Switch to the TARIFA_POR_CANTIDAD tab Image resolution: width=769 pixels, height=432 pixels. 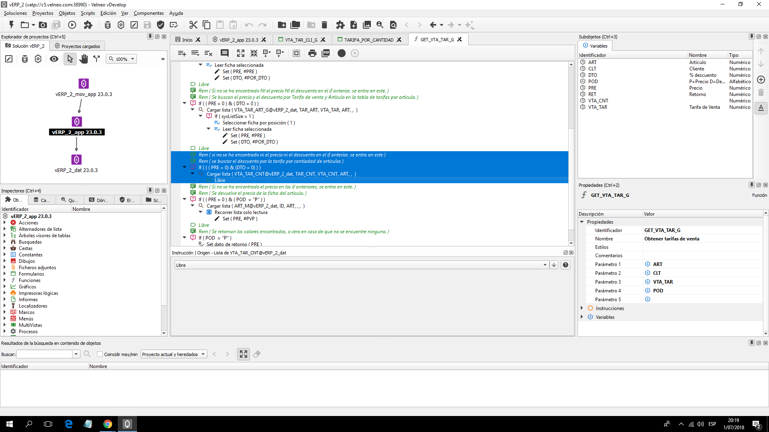368,40
